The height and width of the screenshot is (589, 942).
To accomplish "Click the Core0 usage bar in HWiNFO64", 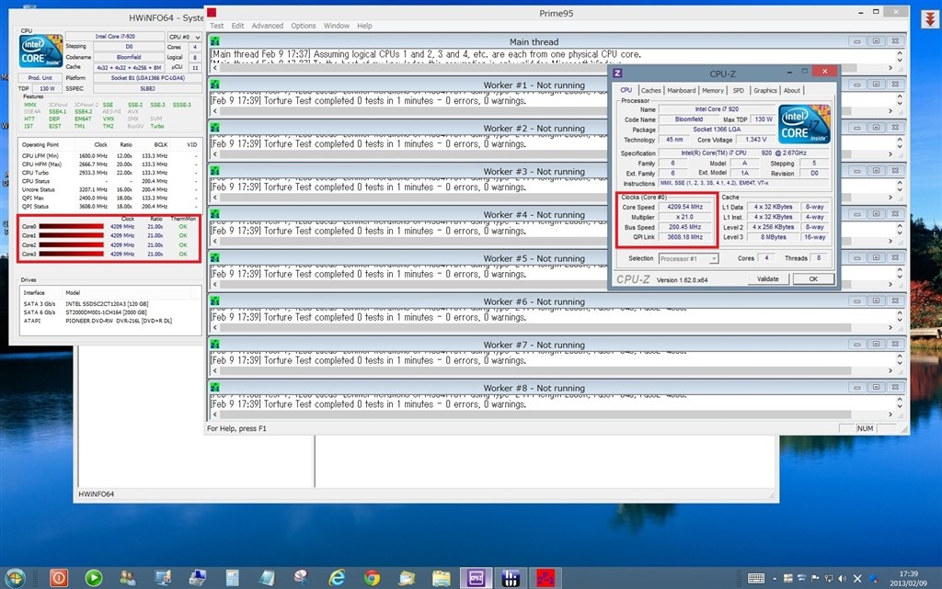I will [71, 227].
